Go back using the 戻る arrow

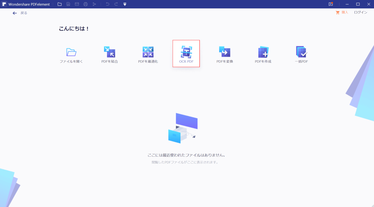(15, 13)
